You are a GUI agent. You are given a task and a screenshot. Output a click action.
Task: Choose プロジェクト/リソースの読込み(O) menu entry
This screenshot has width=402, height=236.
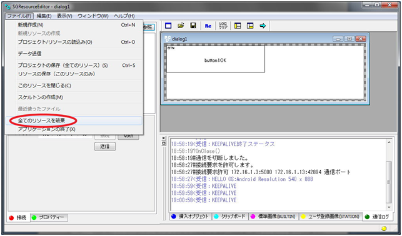coord(74,42)
